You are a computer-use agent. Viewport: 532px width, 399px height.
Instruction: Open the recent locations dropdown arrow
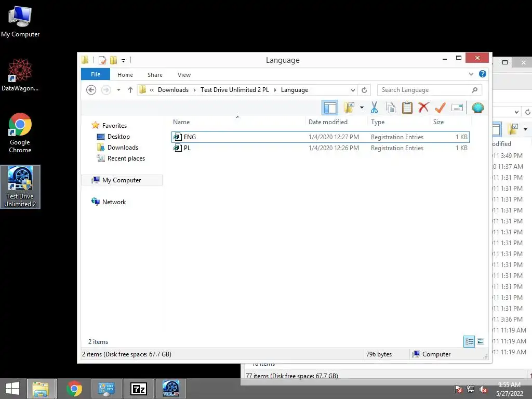(118, 90)
